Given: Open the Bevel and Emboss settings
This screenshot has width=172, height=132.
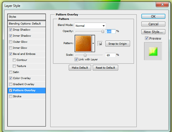Looking at the screenshot, I should pos(24,54).
